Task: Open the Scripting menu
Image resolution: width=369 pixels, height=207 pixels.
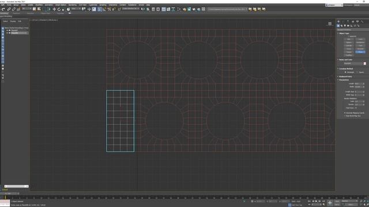Action: click(x=103, y=5)
